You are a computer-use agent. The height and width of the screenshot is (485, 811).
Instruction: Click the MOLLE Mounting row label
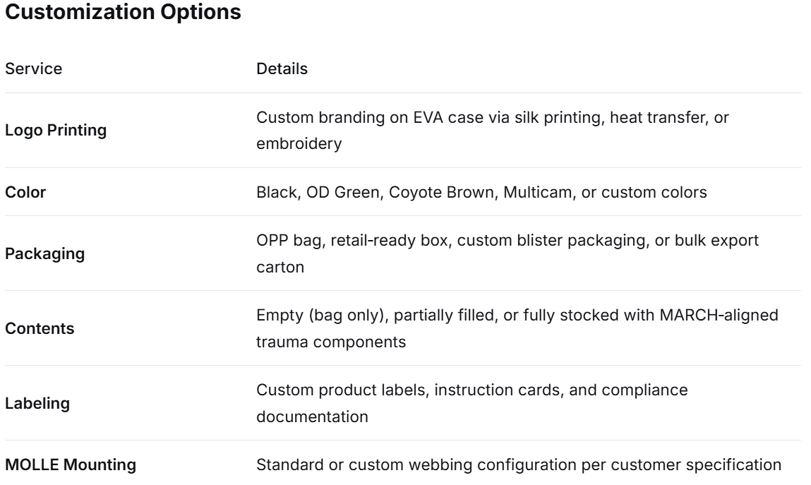point(71,465)
